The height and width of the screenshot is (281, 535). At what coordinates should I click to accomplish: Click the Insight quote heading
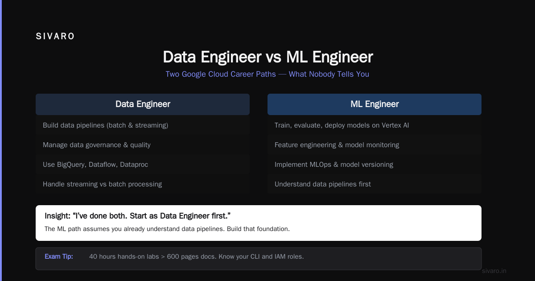coord(137,216)
